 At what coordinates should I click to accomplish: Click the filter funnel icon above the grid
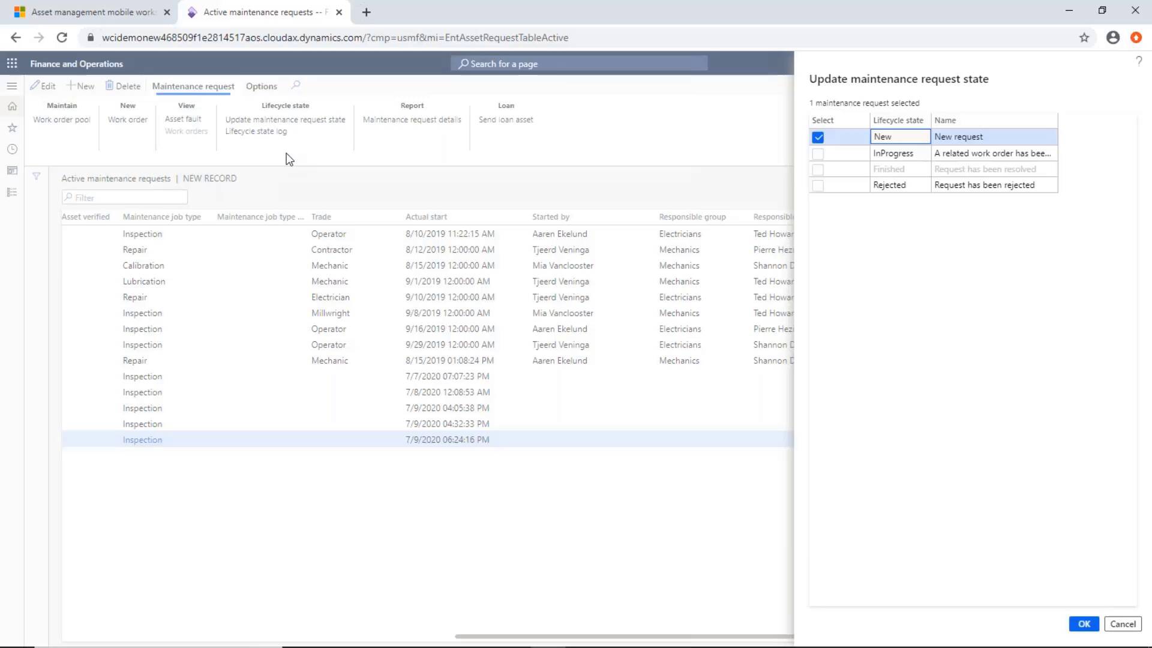point(37,176)
